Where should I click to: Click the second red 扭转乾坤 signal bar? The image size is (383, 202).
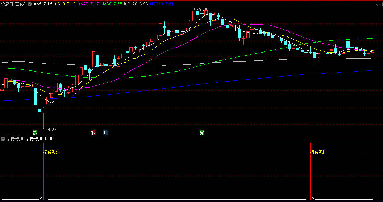310,171
